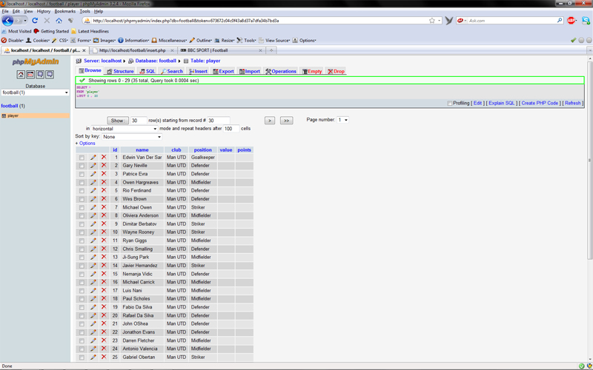Check the box for Gary Neville row
This screenshot has height=370, width=593.
point(82,166)
